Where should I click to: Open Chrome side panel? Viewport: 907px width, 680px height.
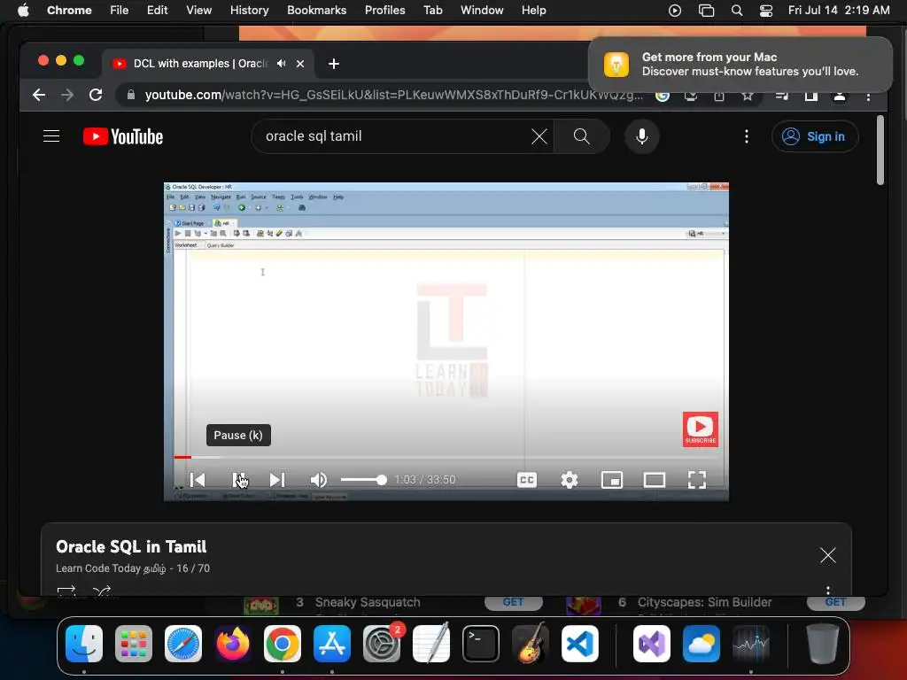[811, 96]
